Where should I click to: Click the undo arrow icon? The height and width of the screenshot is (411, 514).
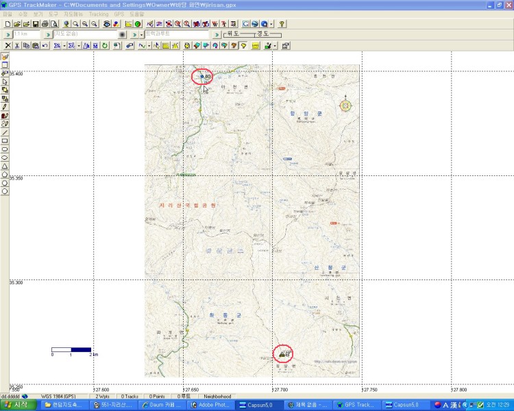coord(45,46)
